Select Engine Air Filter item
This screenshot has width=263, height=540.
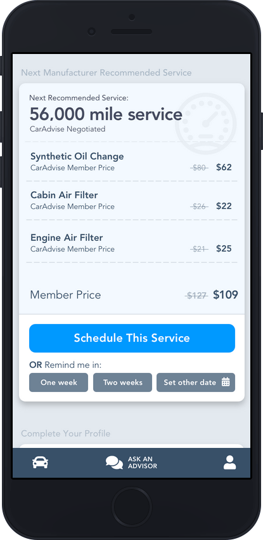[132, 243]
